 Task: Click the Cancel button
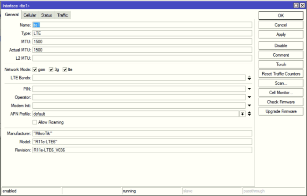tap(281, 25)
